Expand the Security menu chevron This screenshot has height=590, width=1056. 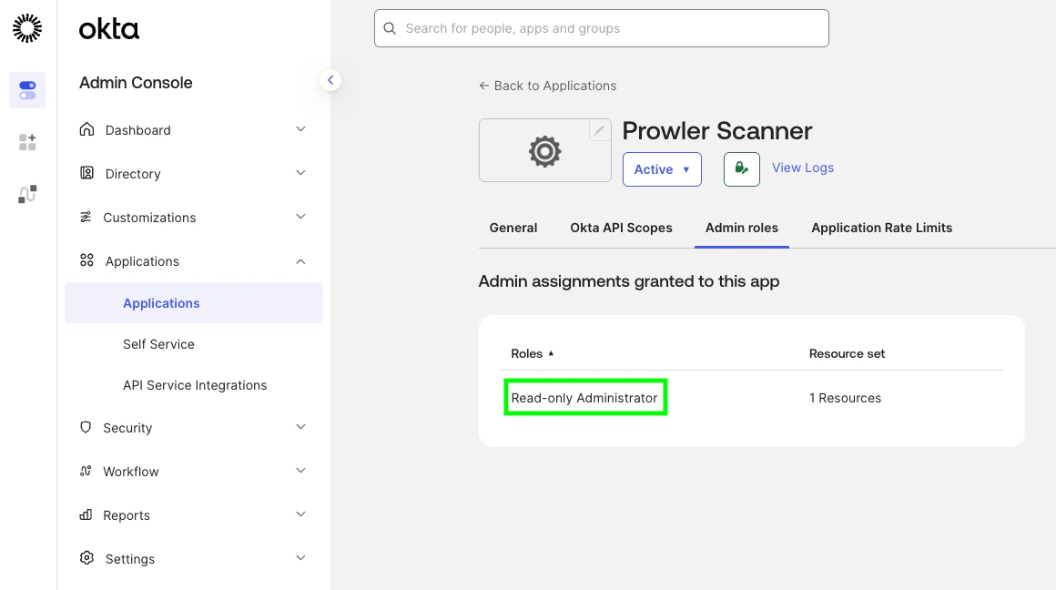pyautogui.click(x=301, y=427)
